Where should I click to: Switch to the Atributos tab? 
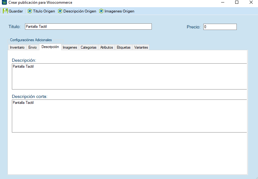[x=107, y=47]
